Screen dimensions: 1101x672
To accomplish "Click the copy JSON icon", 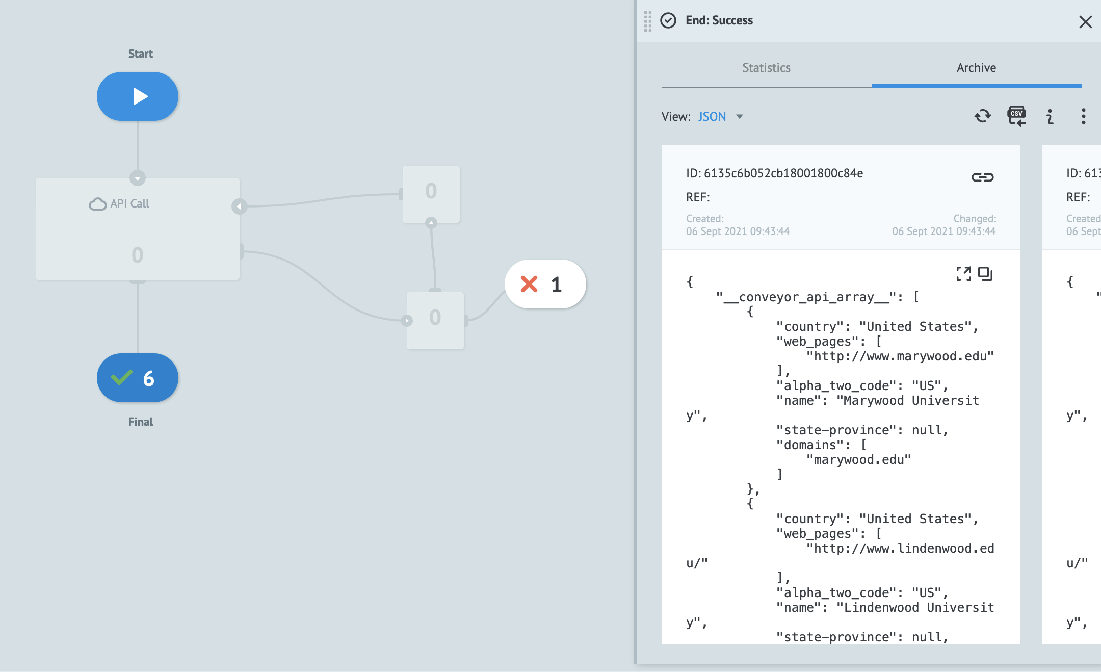I will (x=985, y=274).
